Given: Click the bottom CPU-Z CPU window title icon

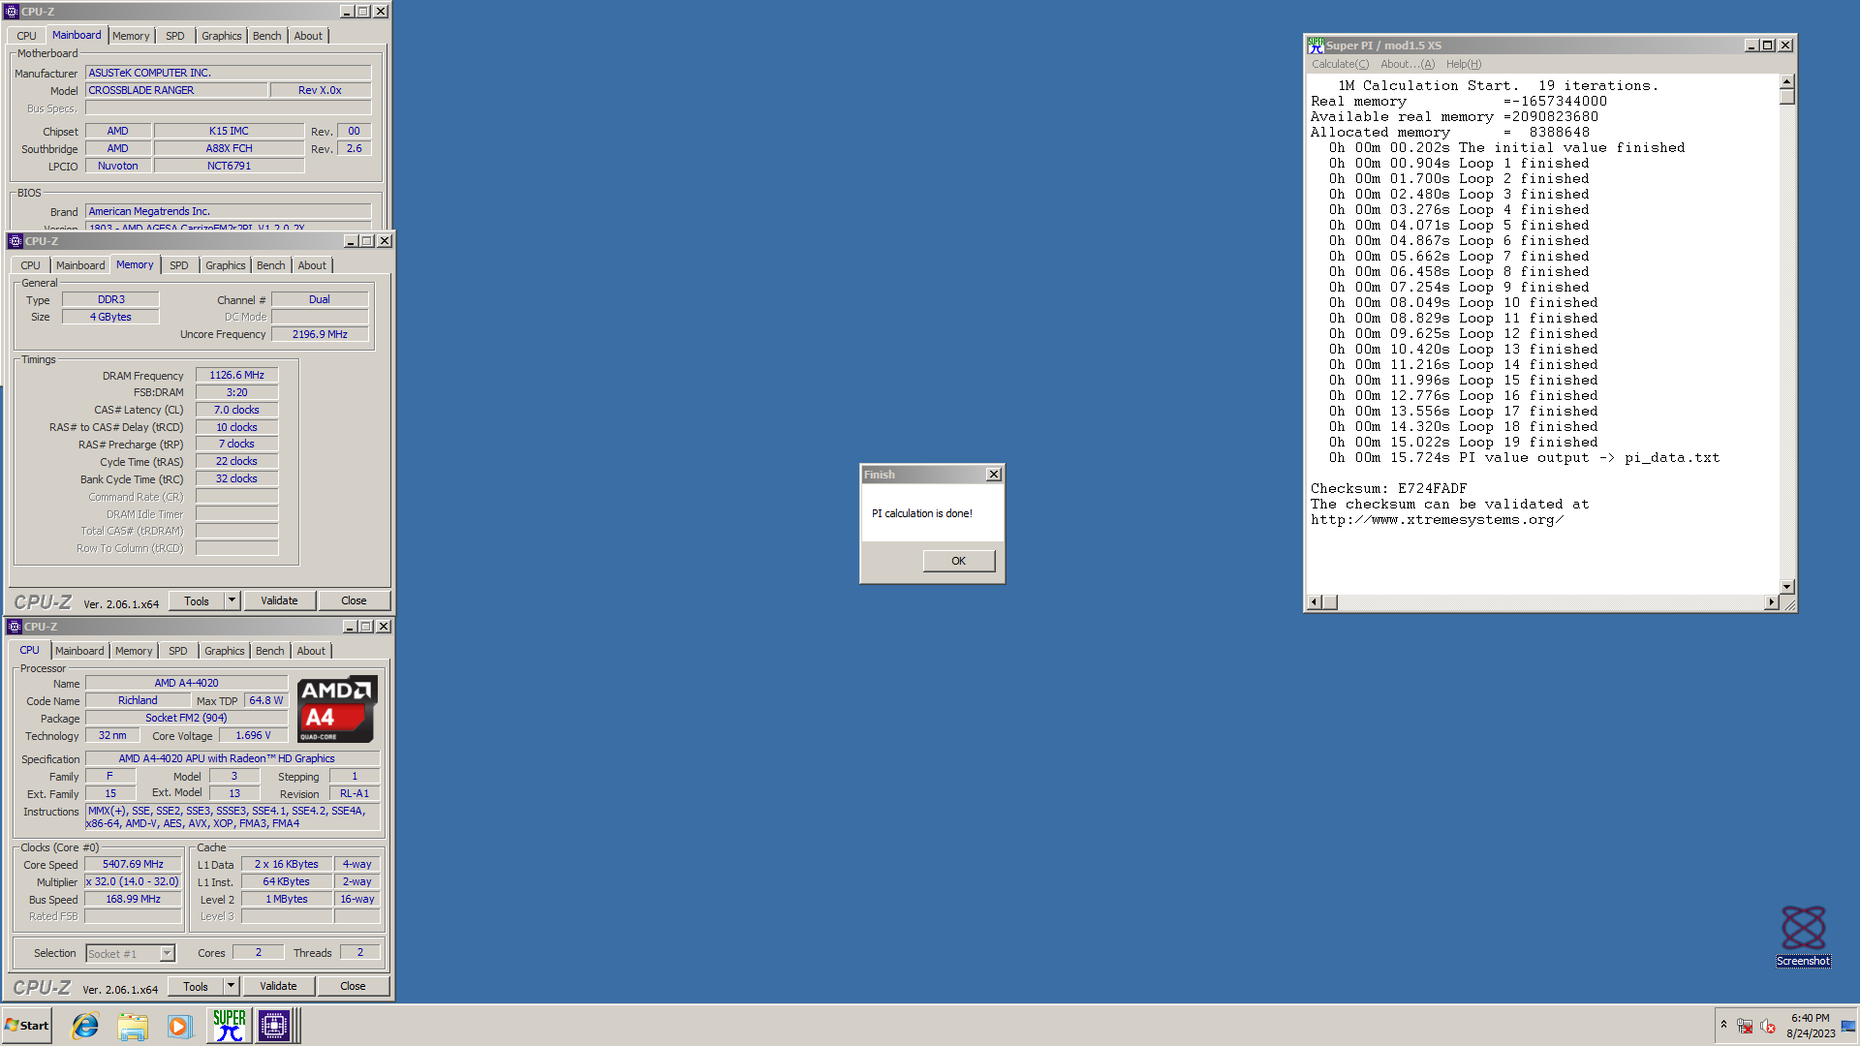Looking at the screenshot, I should tap(15, 627).
